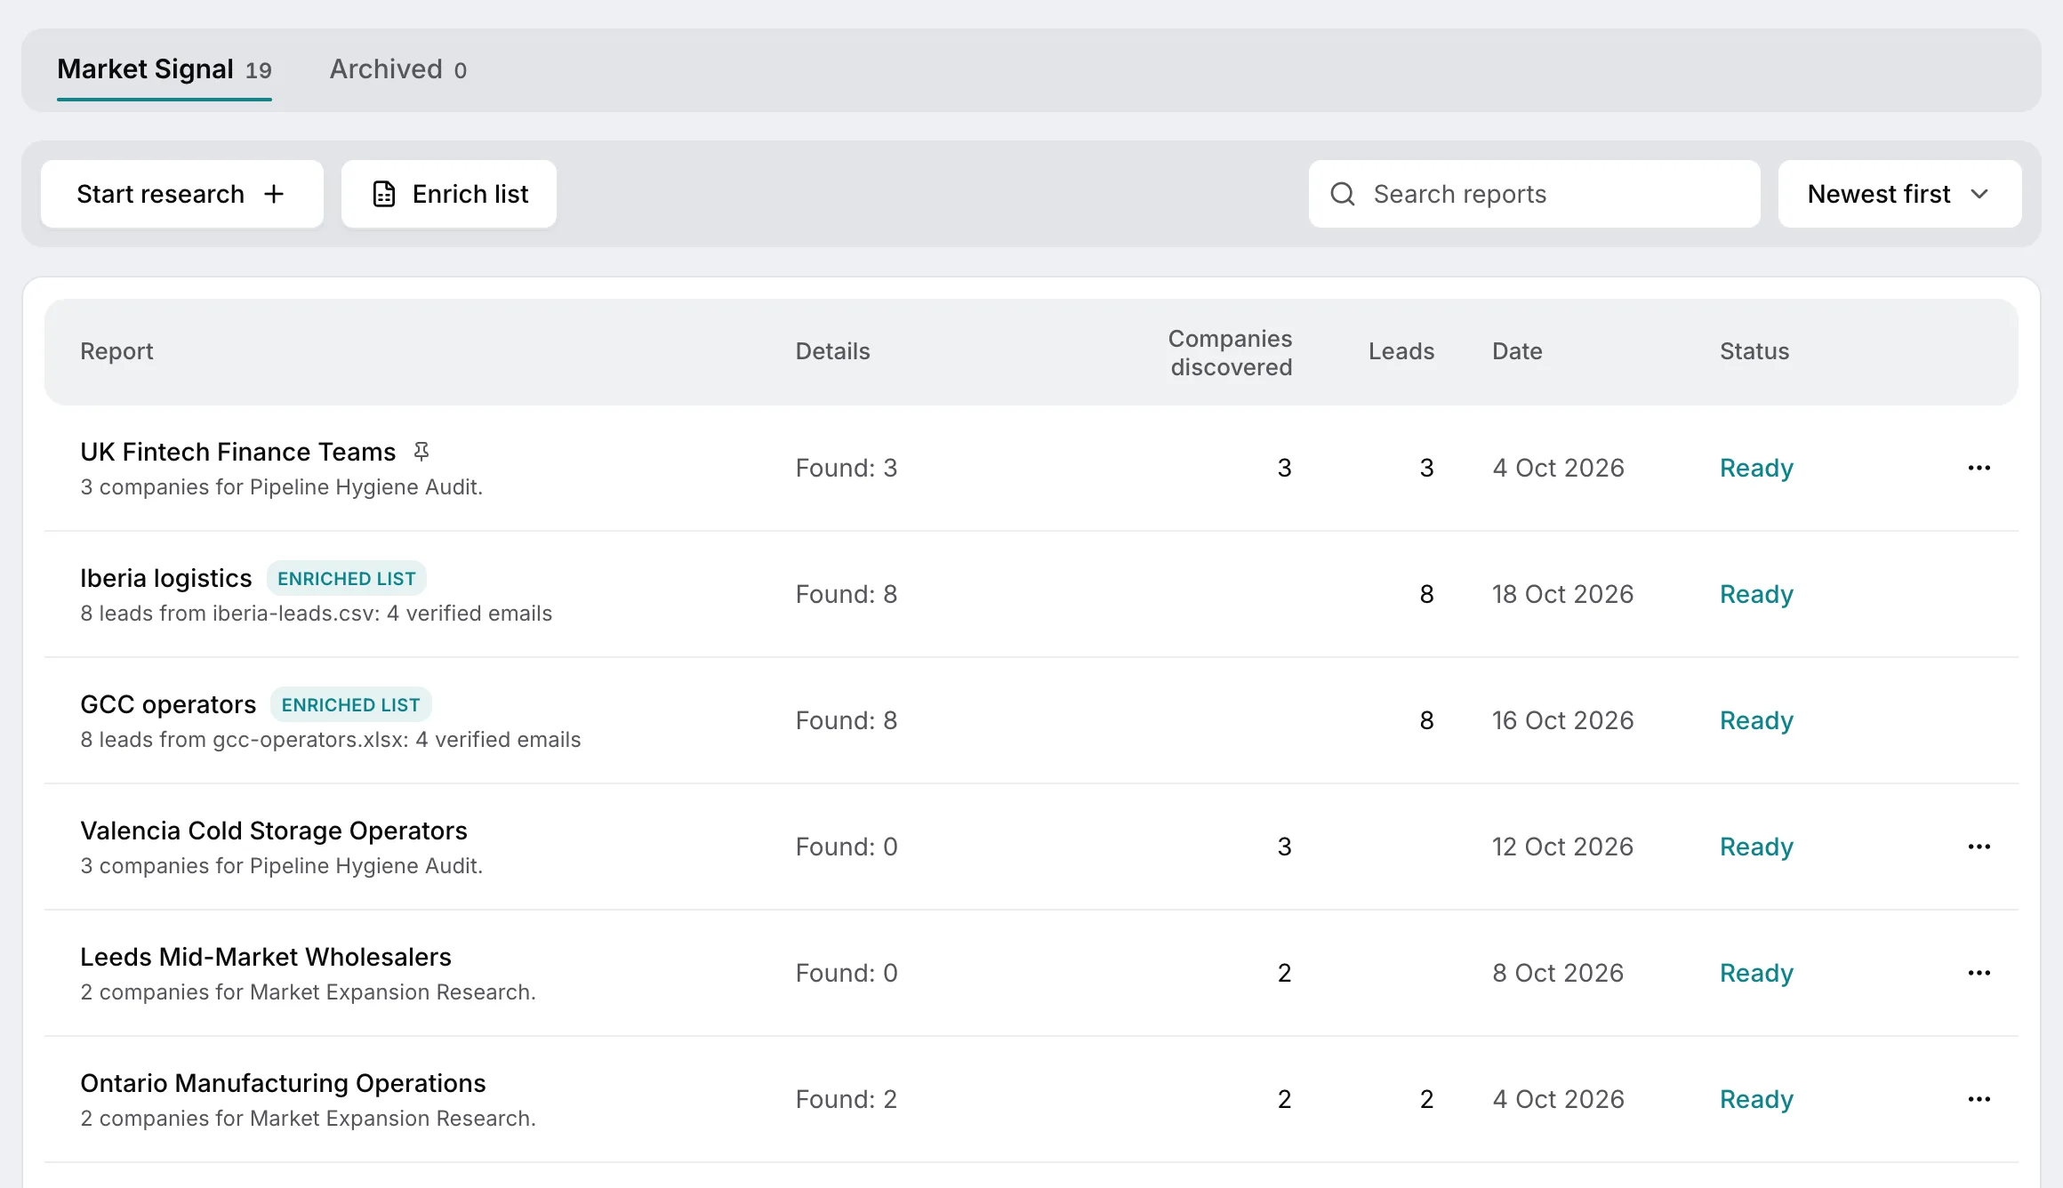
Task: Click the Companies discovered column header
Action: tap(1231, 352)
